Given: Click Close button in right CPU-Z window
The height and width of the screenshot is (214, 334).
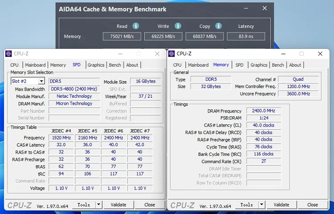Looking at the screenshot, I should pyautogui.click(x=313, y=205).
